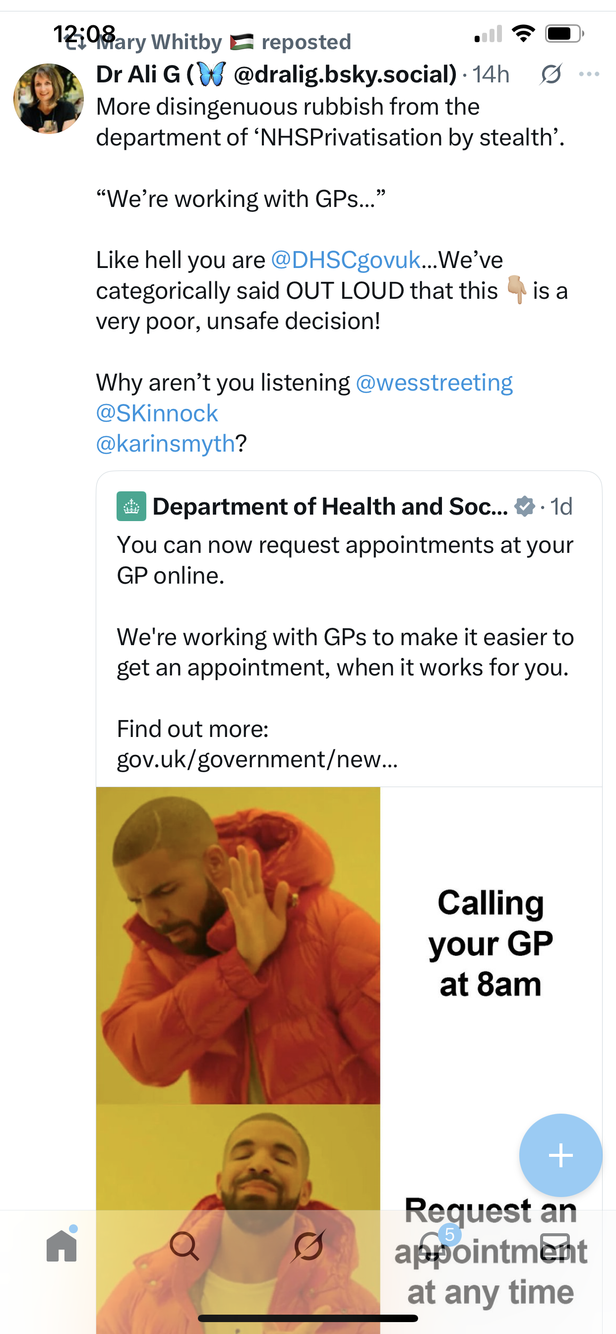Open Dr Ali G's profile picture
This screenshot has height=1334, width=616.
[x=48, y=98]
